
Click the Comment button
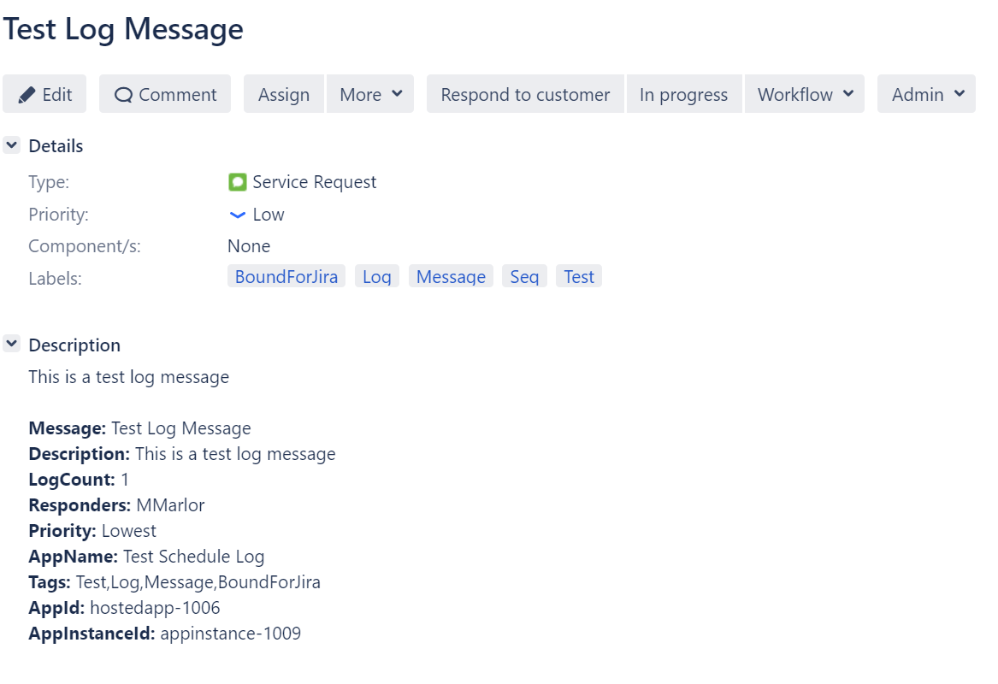pyautogui.click(x=164, y=94)
